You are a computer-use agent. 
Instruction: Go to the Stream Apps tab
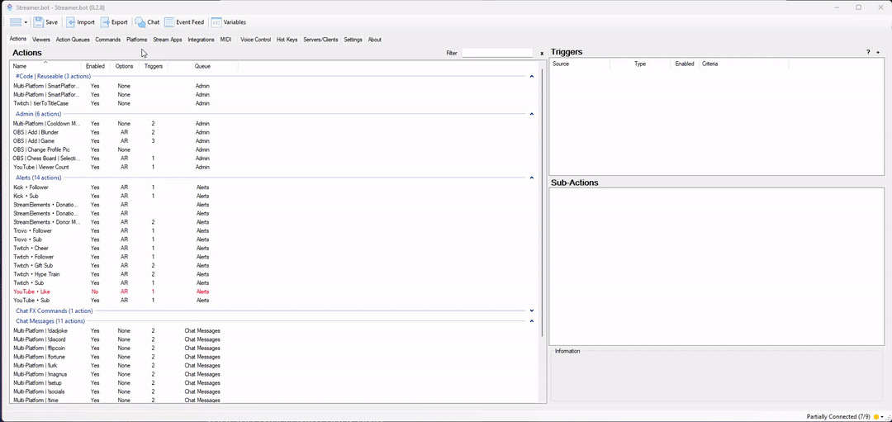coord(167,40)
